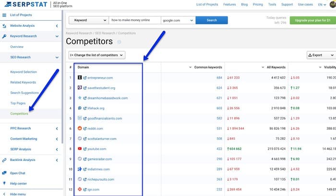Collapse the SEO Research submenu
336x196 pixels.
pyautogui.click(x=57, y=58)
